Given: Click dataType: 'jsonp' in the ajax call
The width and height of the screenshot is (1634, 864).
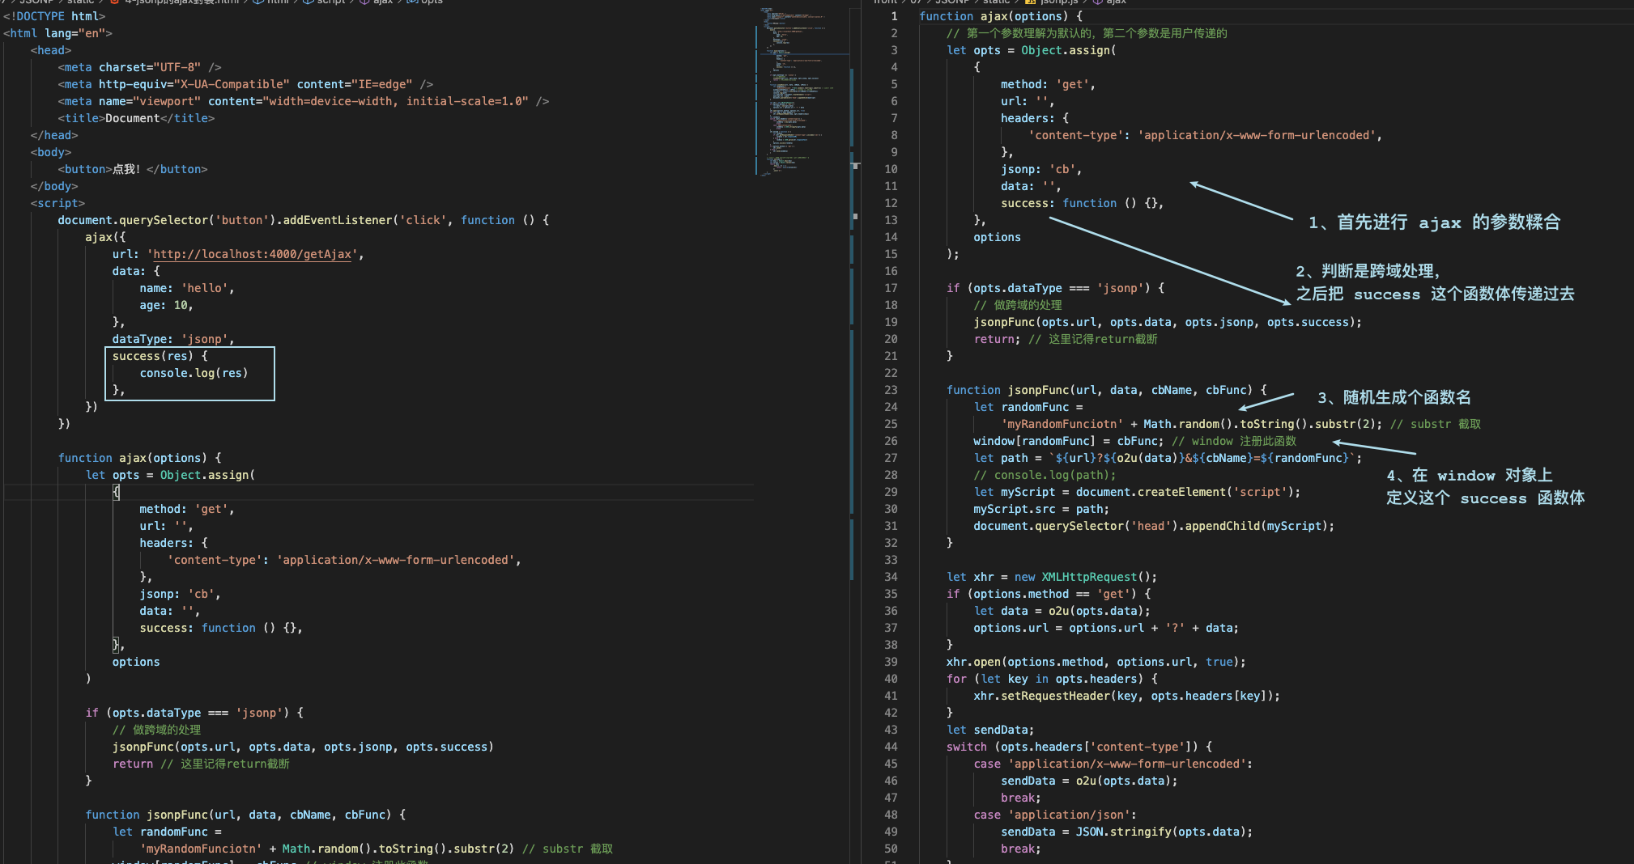Looking at the screenshot, I should tap(173, 339).
